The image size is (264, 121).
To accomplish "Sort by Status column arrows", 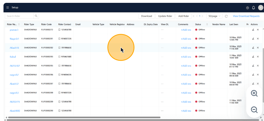I will (x=207, y=24).
